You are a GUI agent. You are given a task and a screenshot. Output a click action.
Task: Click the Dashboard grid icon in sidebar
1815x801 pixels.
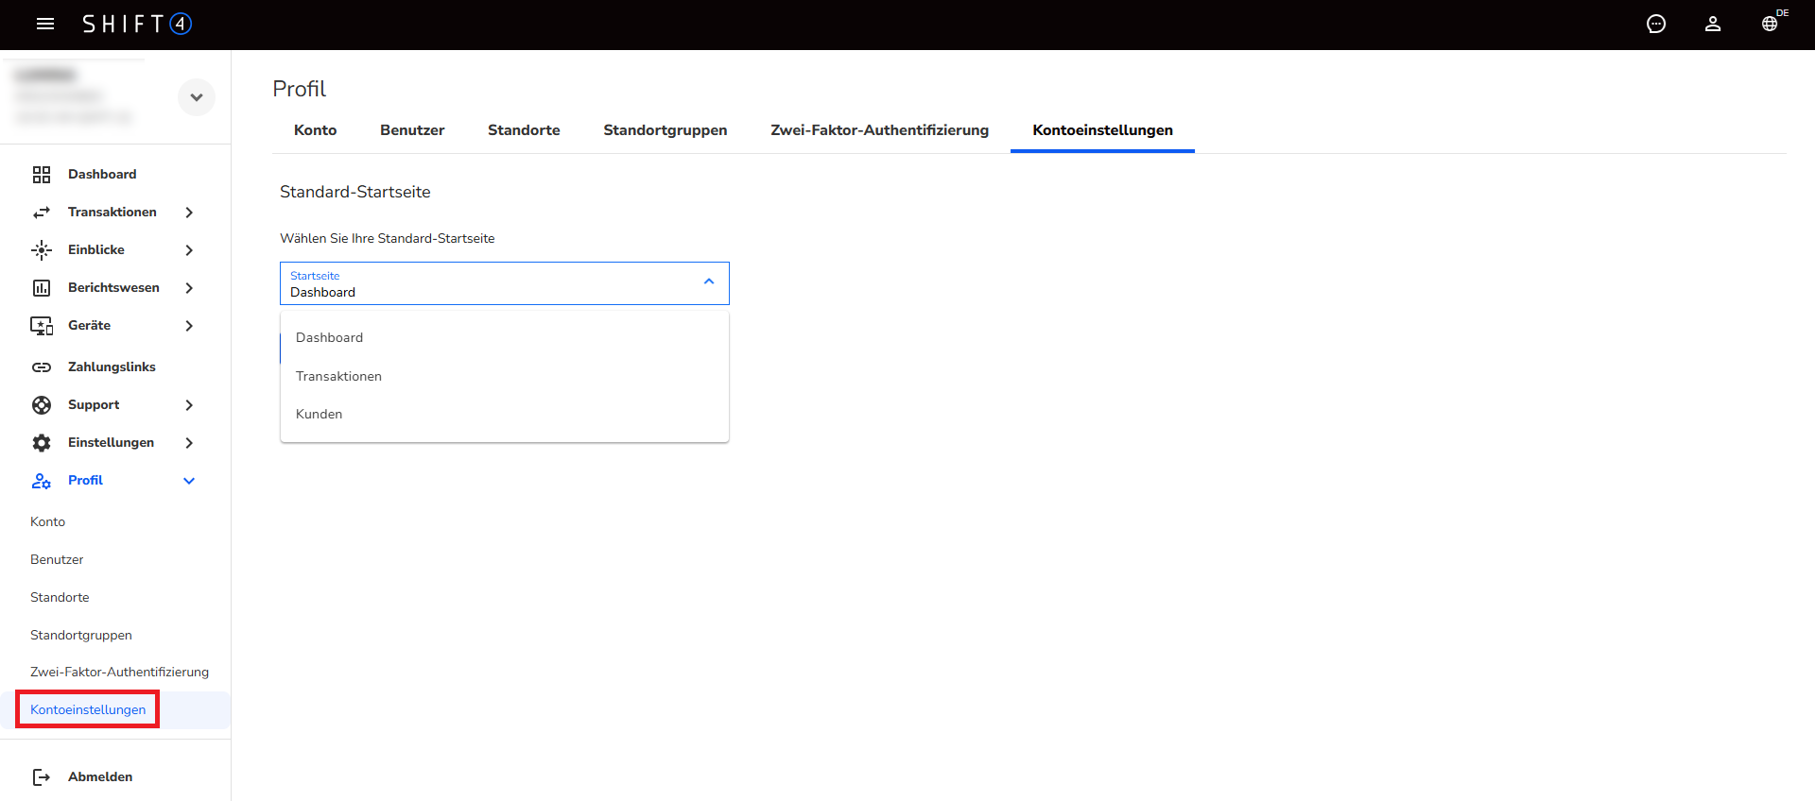tap(42, 175)
